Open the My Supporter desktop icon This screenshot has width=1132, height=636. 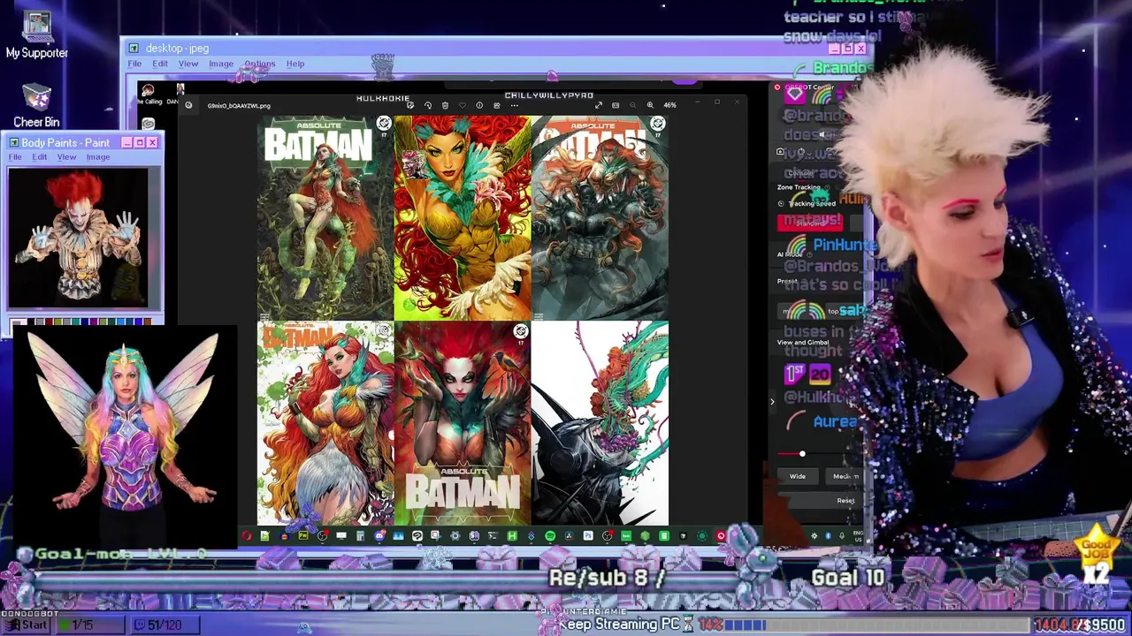[36, 35]
